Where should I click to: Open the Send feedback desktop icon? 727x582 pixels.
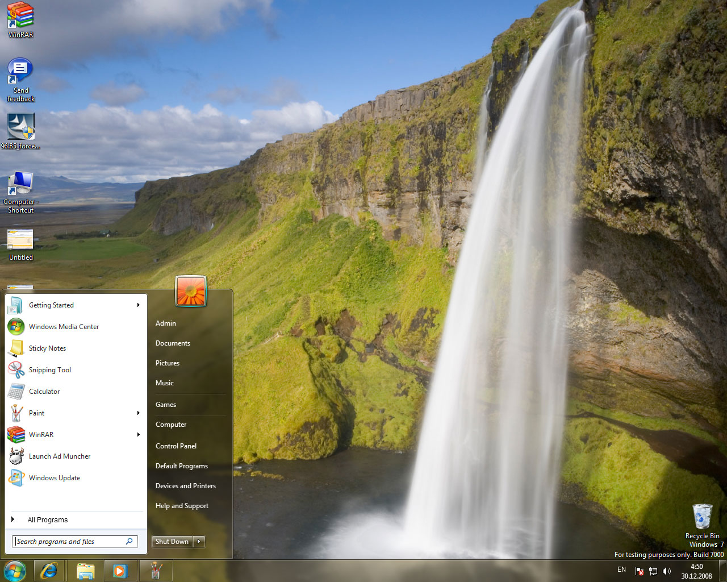20,71
